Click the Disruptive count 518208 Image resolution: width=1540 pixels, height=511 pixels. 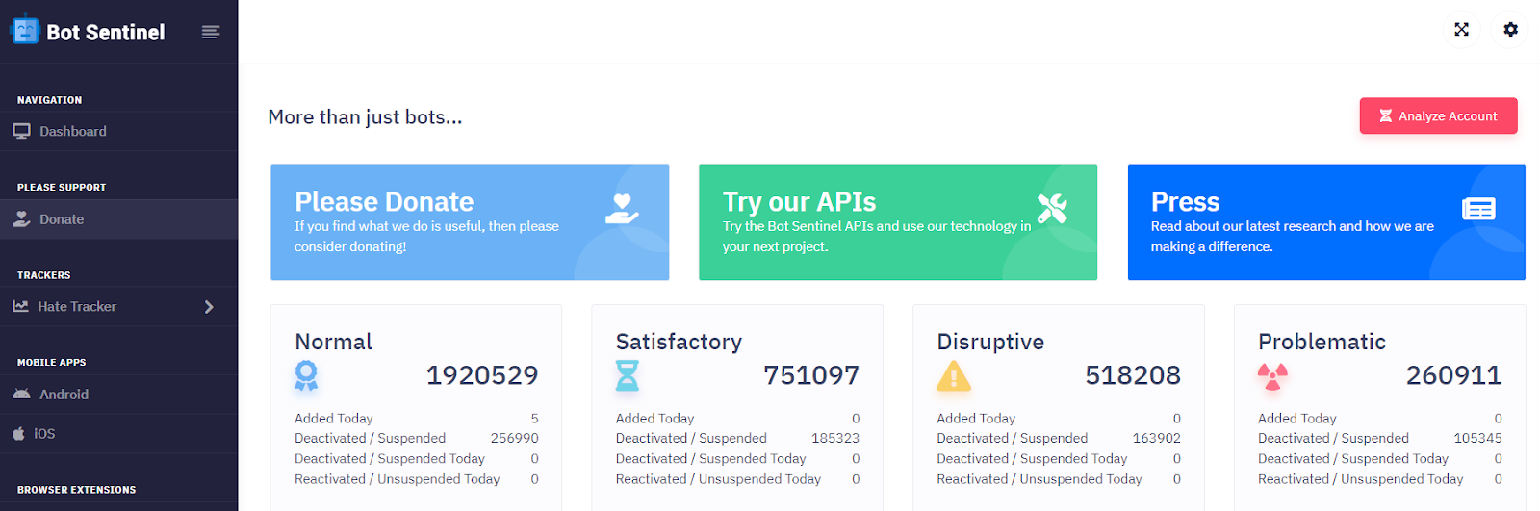coord(1133,375)
